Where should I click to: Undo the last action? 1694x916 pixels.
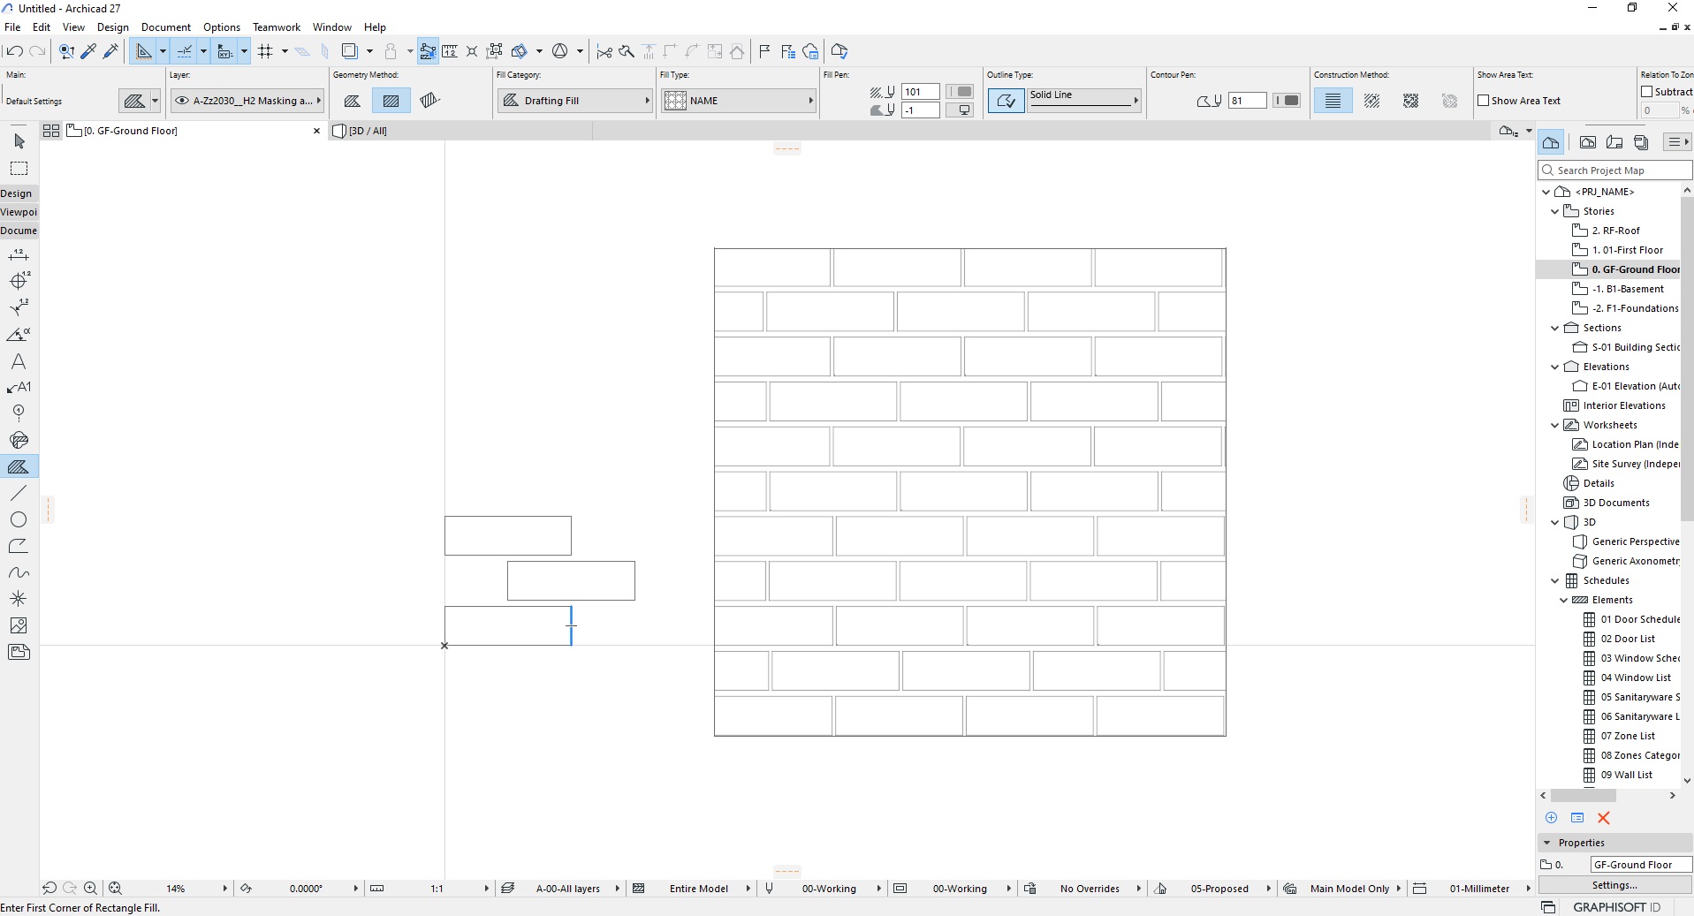click(x=14, y=51)
